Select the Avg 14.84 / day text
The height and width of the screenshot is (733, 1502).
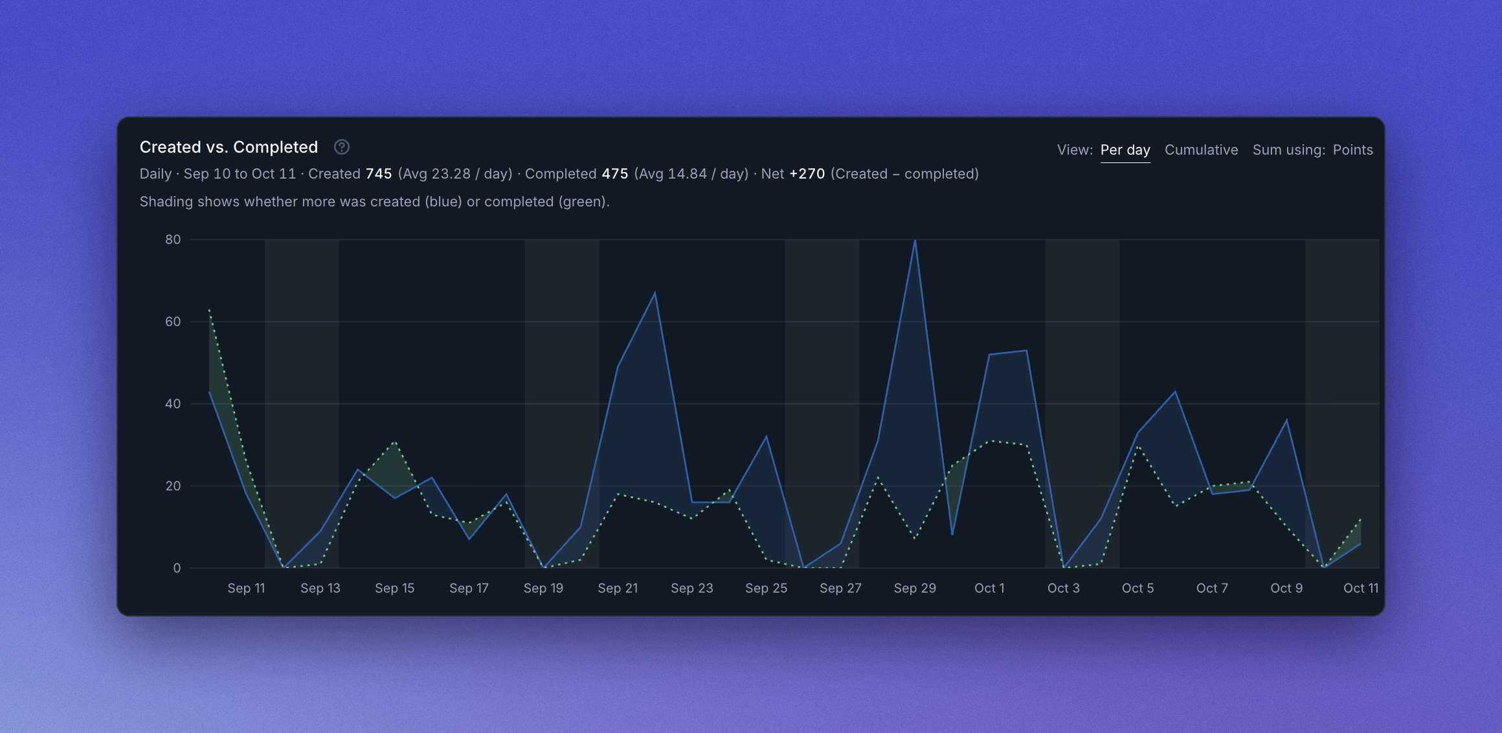(x=691, y=174)
